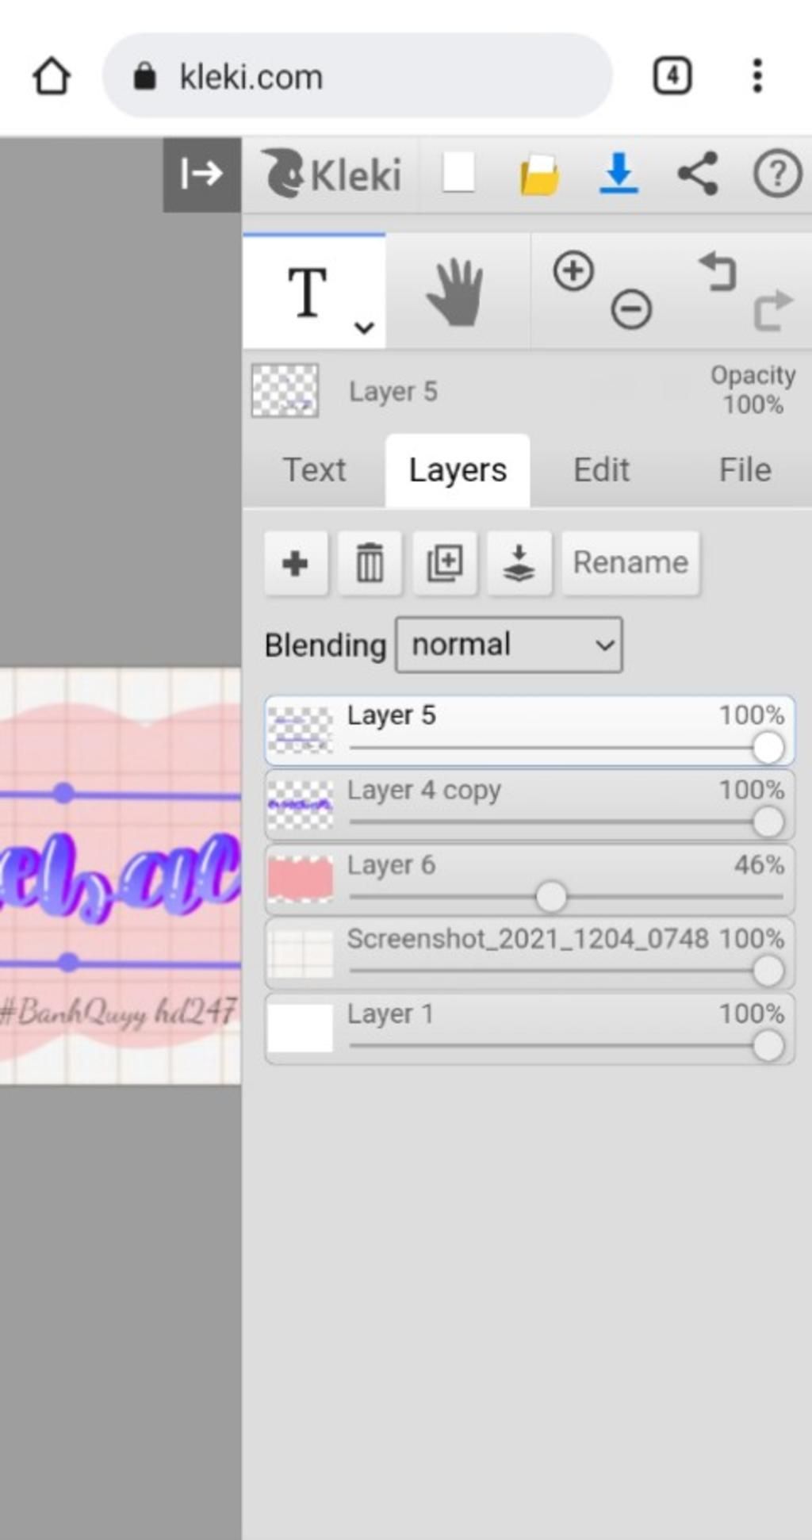Click the Layer 6 opacity slider handle
Screen dimensions: 812x1540
coord(551,897)
